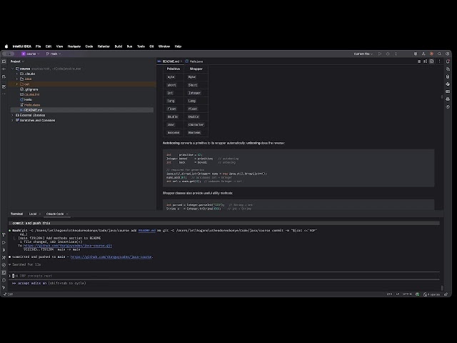Open the fourth right-stripe tool window icon
This screenshot has height=343, width=457.
pyautogui.click(x=448, y=84)
